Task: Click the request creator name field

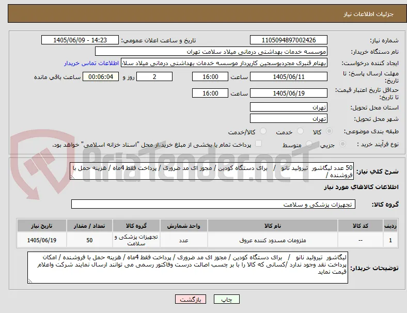Action: click(224, 63)
